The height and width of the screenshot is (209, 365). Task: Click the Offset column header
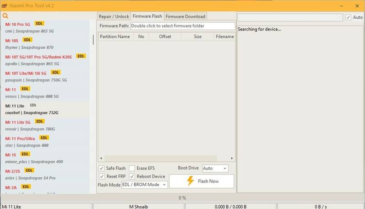[165, 37]
